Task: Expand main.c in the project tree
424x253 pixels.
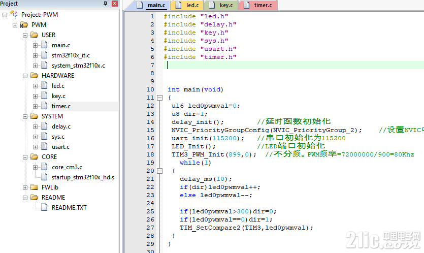Action: [x=35, y=45]
